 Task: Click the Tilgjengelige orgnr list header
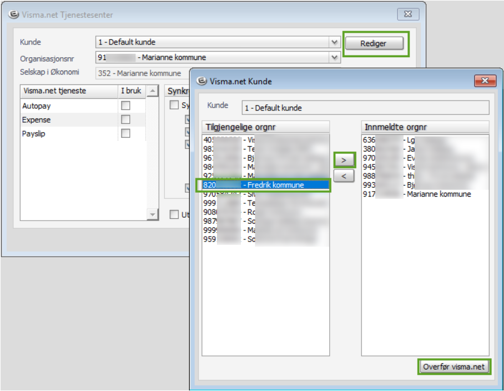265,127
